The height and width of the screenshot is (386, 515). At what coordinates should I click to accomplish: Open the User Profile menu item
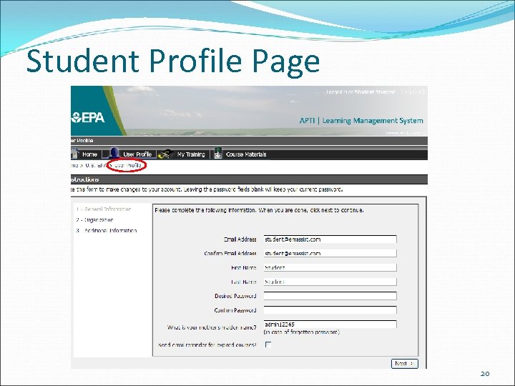point(137,154)
